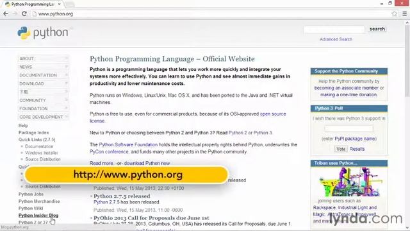This screenshot has width=410, height=231.
Task: Click the scrollbar up arrow
Action: pyautogui.click(x=407, y=23)
